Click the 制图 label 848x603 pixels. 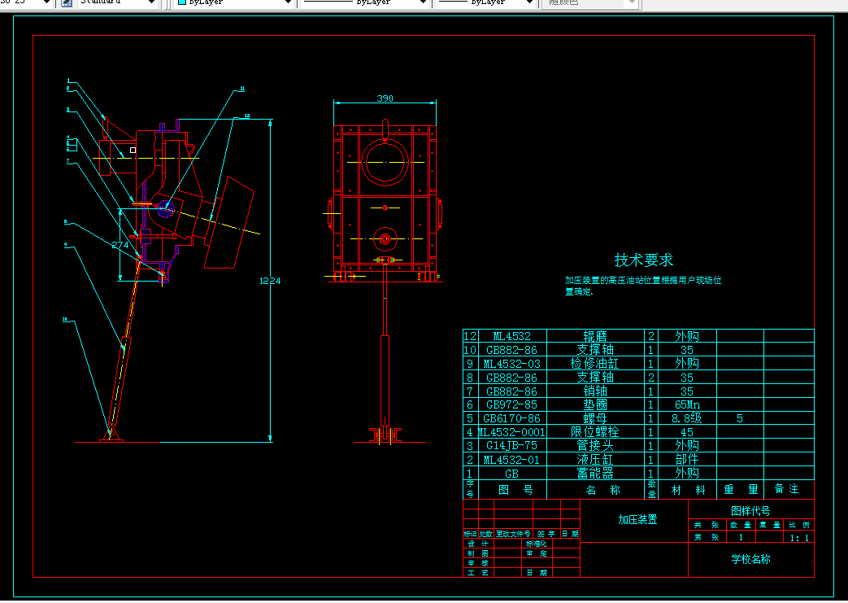pos(478,553)
